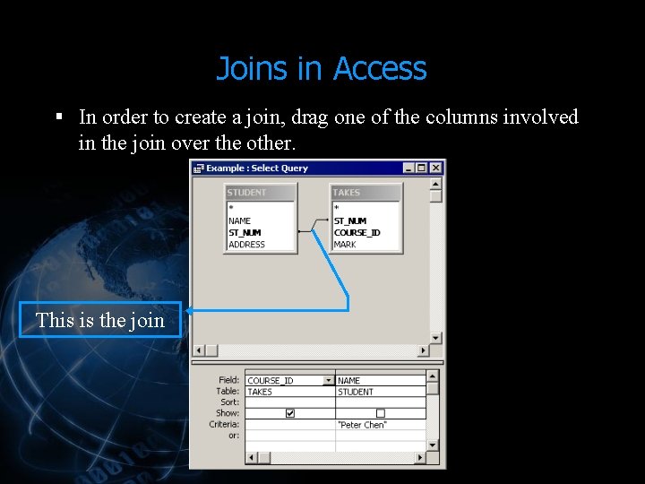Image resolution: width=645 pixels, height=484 pixels.
Task: Close the Example : Select Query window
Action: (435, 168)
